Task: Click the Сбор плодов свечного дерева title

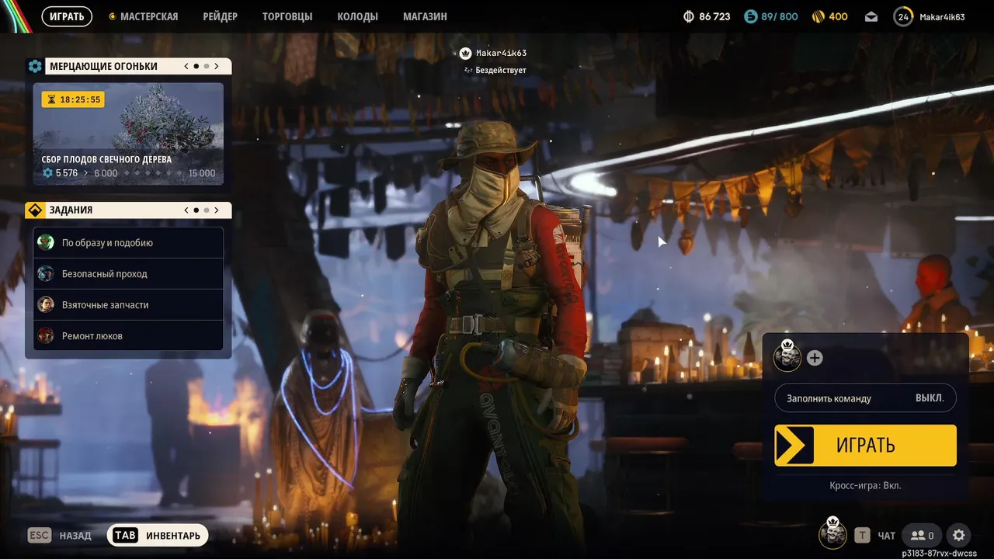Action: [x=106, y=159]
